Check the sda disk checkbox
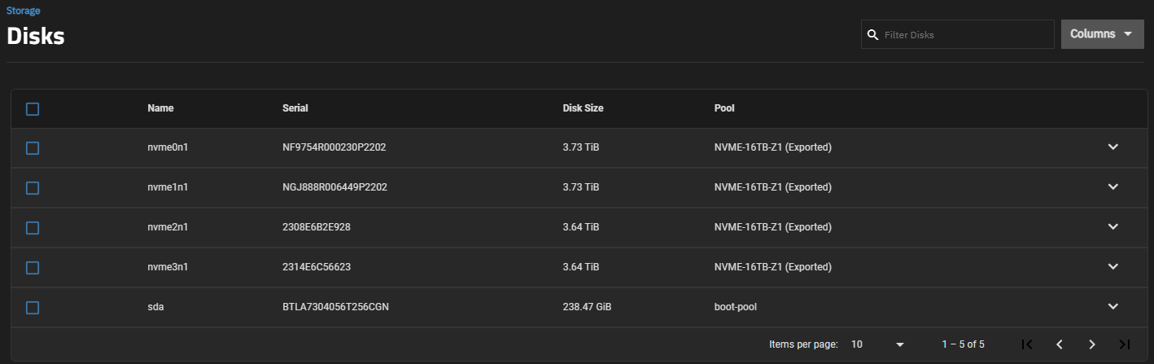Screen dimensions: 1154x364 (x=33, y=308)
